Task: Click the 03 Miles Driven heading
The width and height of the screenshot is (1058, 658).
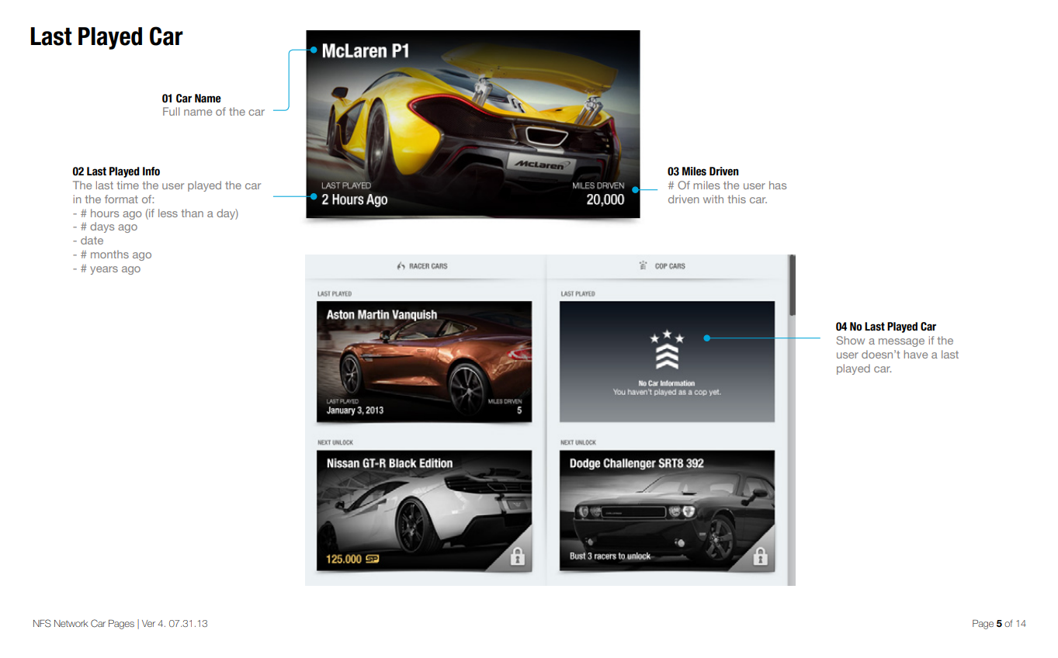Action: coord(703,171)
